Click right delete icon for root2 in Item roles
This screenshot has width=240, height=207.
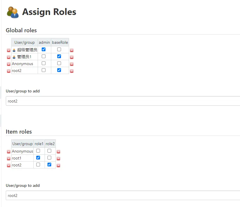click(58, 166)
